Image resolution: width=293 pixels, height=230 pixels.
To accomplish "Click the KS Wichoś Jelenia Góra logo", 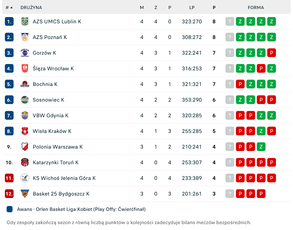I will pos(25,178).
